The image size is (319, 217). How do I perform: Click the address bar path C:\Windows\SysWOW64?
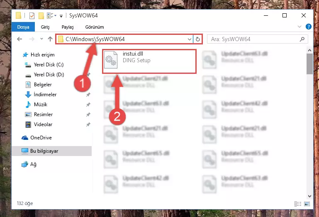click(x=95, y=39)
